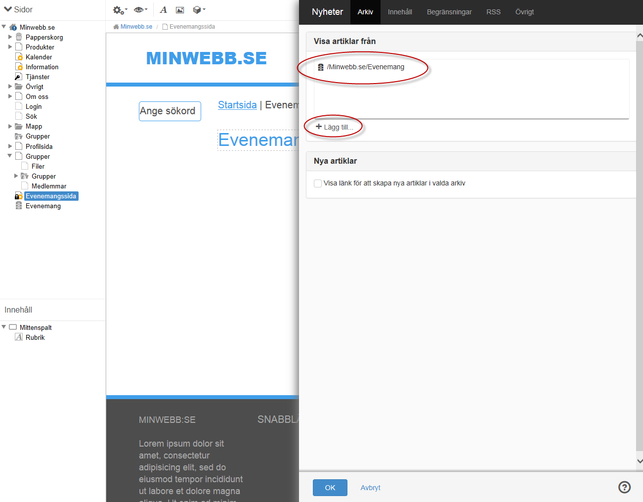Click the Minwebb.se breadcrumb link
The image size is (643, 502).
(136, 27)
